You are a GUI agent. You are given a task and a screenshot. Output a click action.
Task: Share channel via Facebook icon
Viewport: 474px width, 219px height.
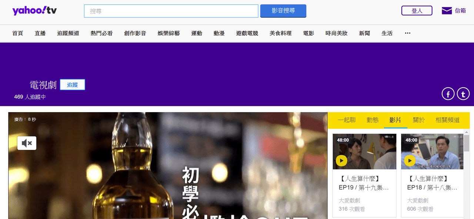[x=448, y=94]
